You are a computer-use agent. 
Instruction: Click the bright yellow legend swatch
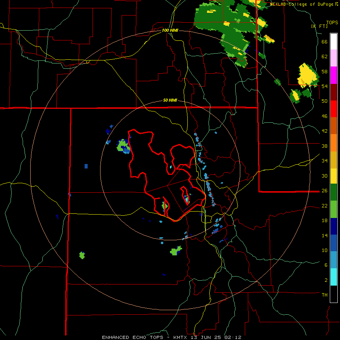coord(334,176)
